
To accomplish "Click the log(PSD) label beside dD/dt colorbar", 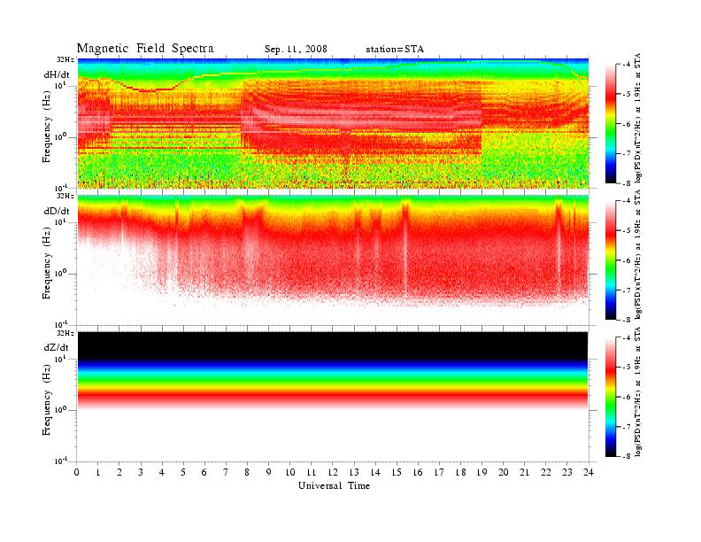I will point(638,254).
